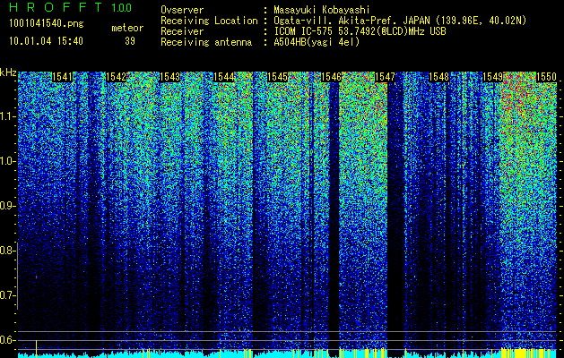Image resolution: width=564 pixels, height=358 pixels.
Task: Click the Receiving Location label
Action: click(209, 21)
